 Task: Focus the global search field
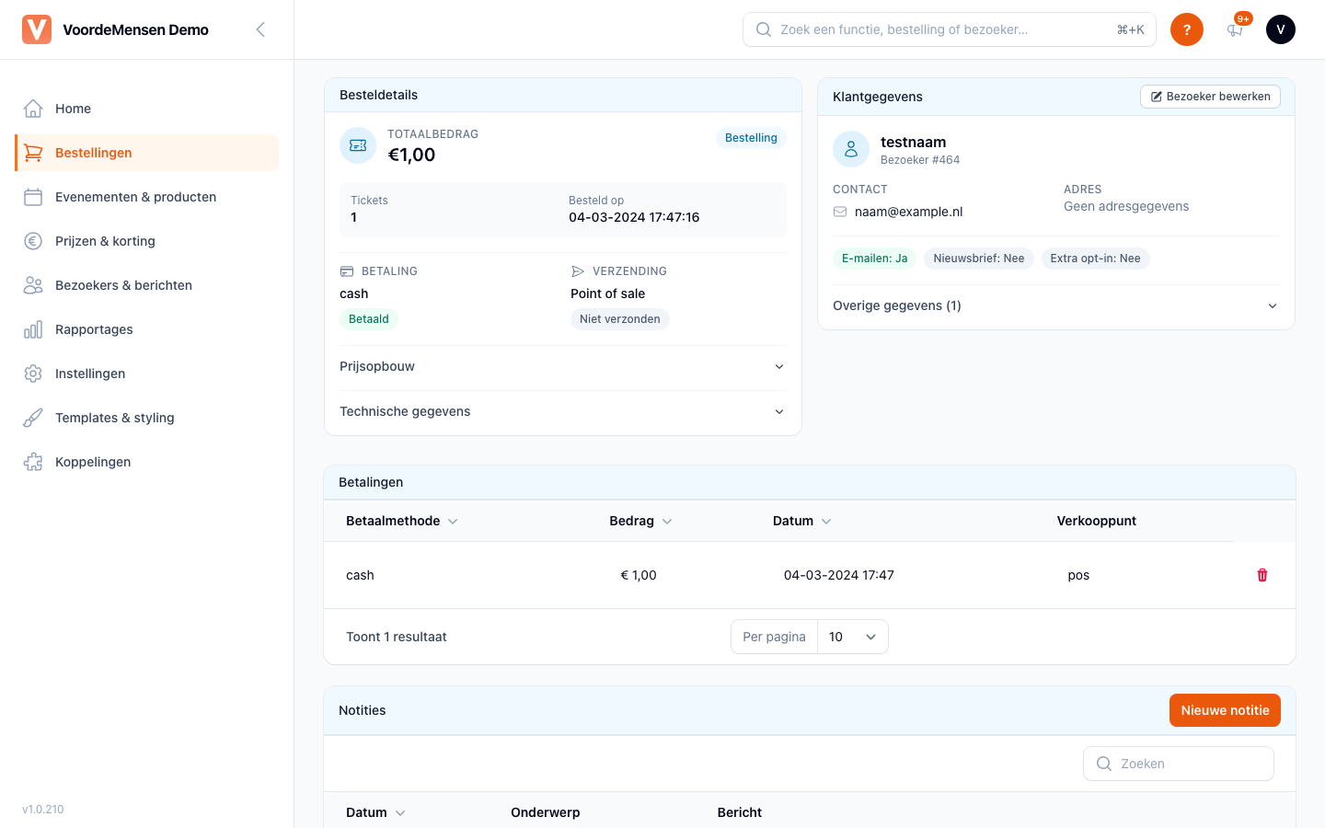pyautogui.click(x=950, y=29)
